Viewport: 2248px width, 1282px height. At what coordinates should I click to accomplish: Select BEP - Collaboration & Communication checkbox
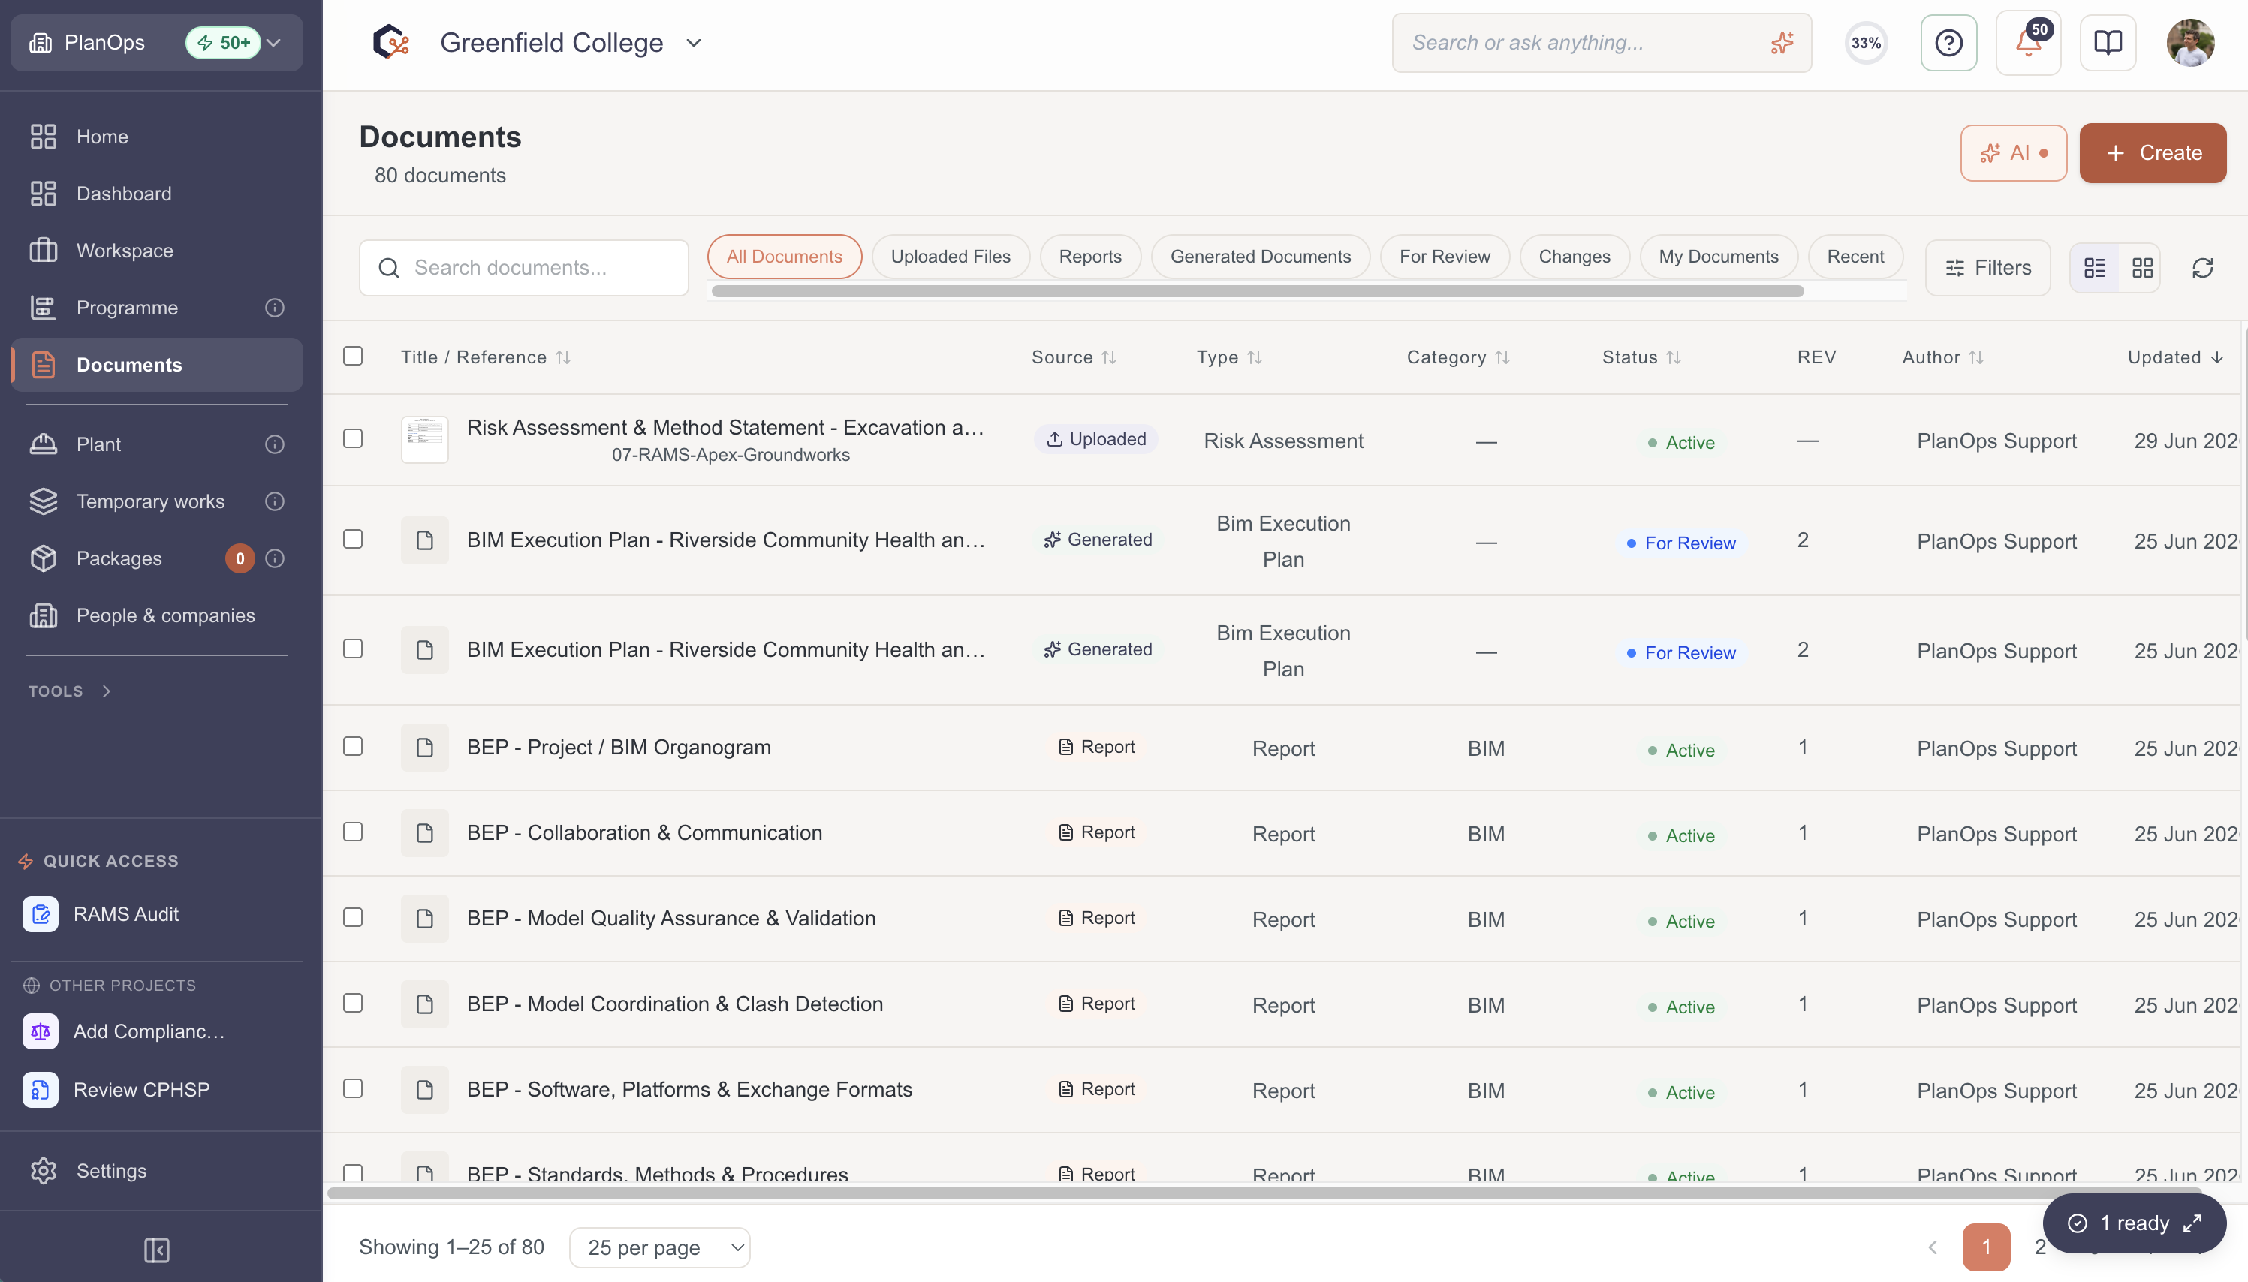coord(353,832)
